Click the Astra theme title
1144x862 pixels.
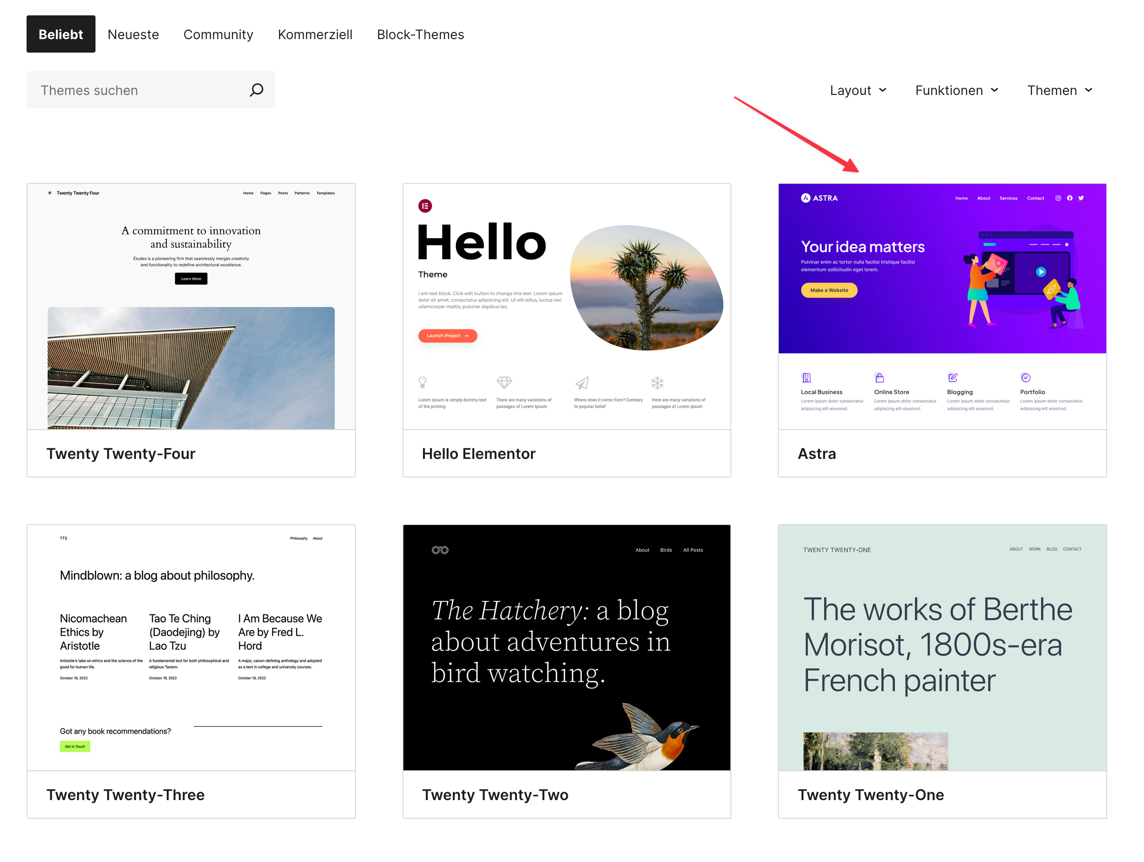point(817,453)
